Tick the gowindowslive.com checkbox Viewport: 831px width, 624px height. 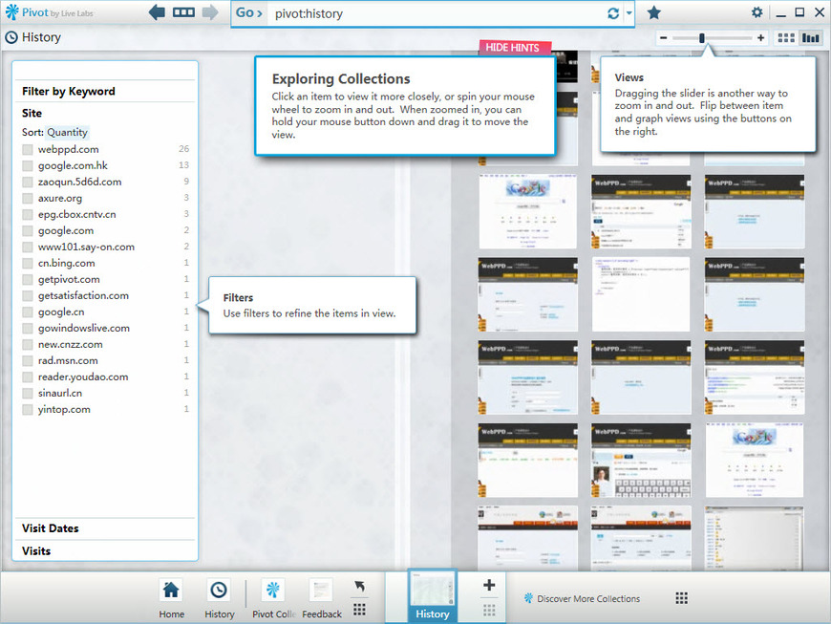(28, 328)
